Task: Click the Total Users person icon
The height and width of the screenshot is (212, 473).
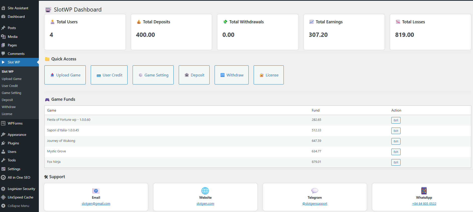Action: pyautogui.click(x=52, y=22)
